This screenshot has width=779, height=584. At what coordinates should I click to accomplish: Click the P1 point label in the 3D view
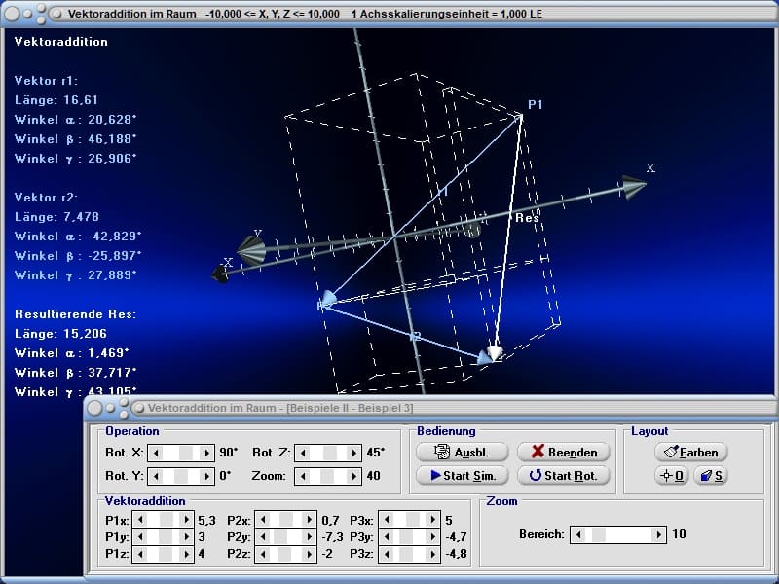[535, 105]
